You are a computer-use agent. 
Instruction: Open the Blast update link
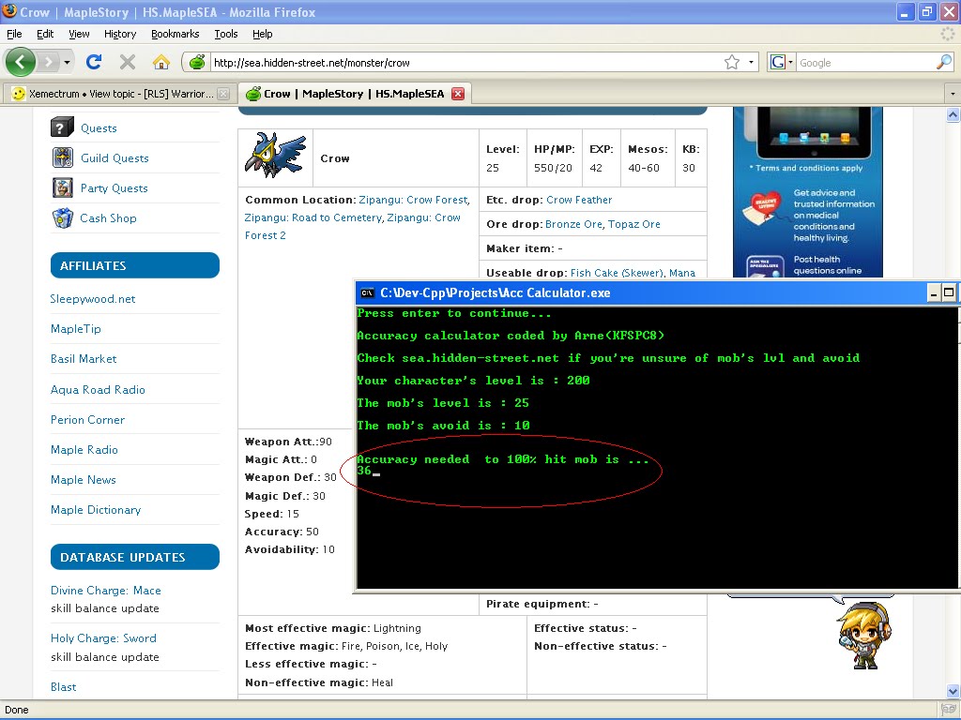click(x=63, y=687)
